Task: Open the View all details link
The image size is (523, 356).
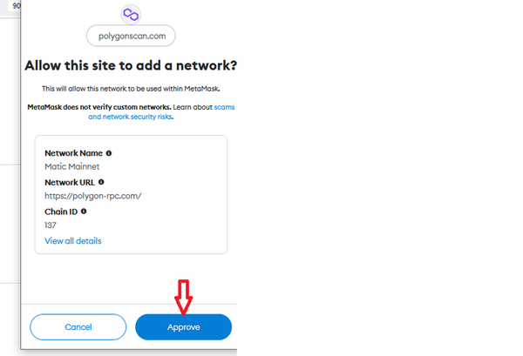Action: 73,241
